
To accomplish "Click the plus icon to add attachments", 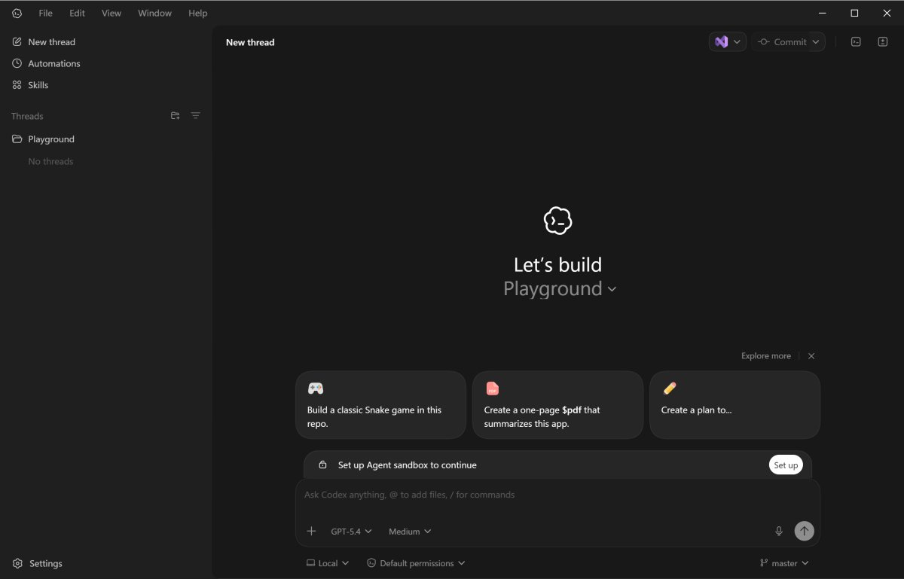I will click(311, 532).
